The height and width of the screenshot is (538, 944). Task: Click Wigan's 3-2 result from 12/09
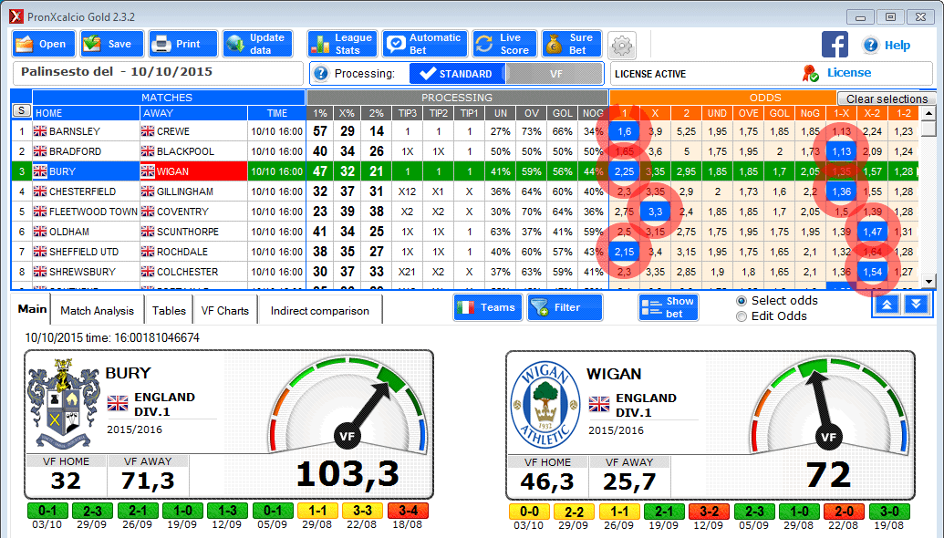click(x=709, y=512)
